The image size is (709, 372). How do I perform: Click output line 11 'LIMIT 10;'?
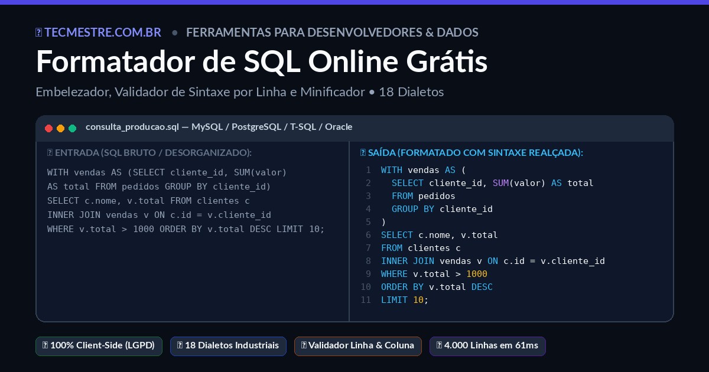click(x=405, y=300)
